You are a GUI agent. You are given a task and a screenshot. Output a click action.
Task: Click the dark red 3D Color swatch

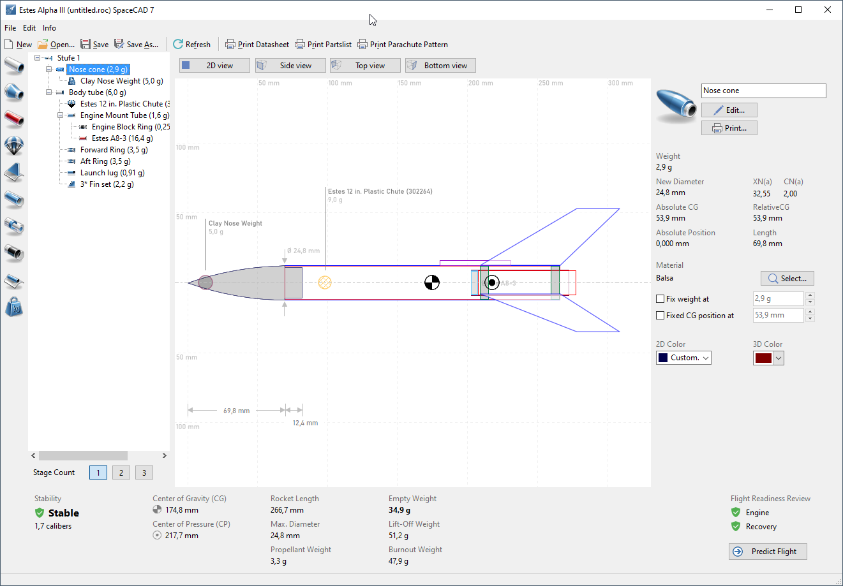click(763, 358)
